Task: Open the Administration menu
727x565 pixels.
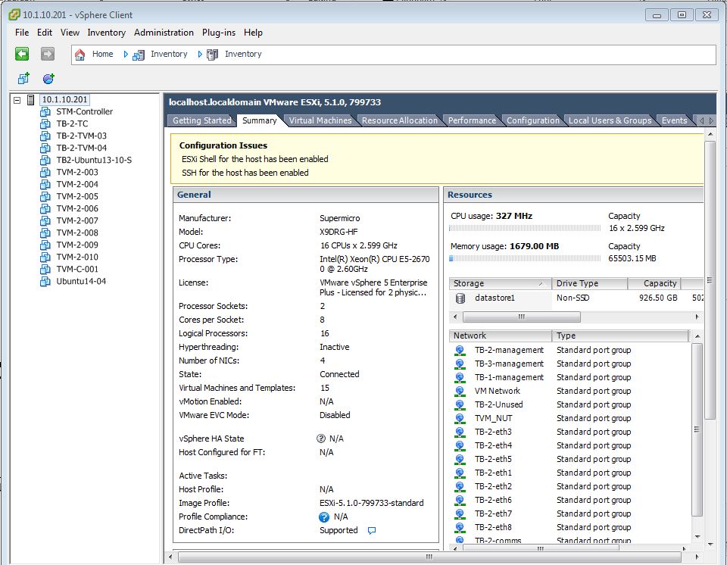Action: tap(164, 33)
